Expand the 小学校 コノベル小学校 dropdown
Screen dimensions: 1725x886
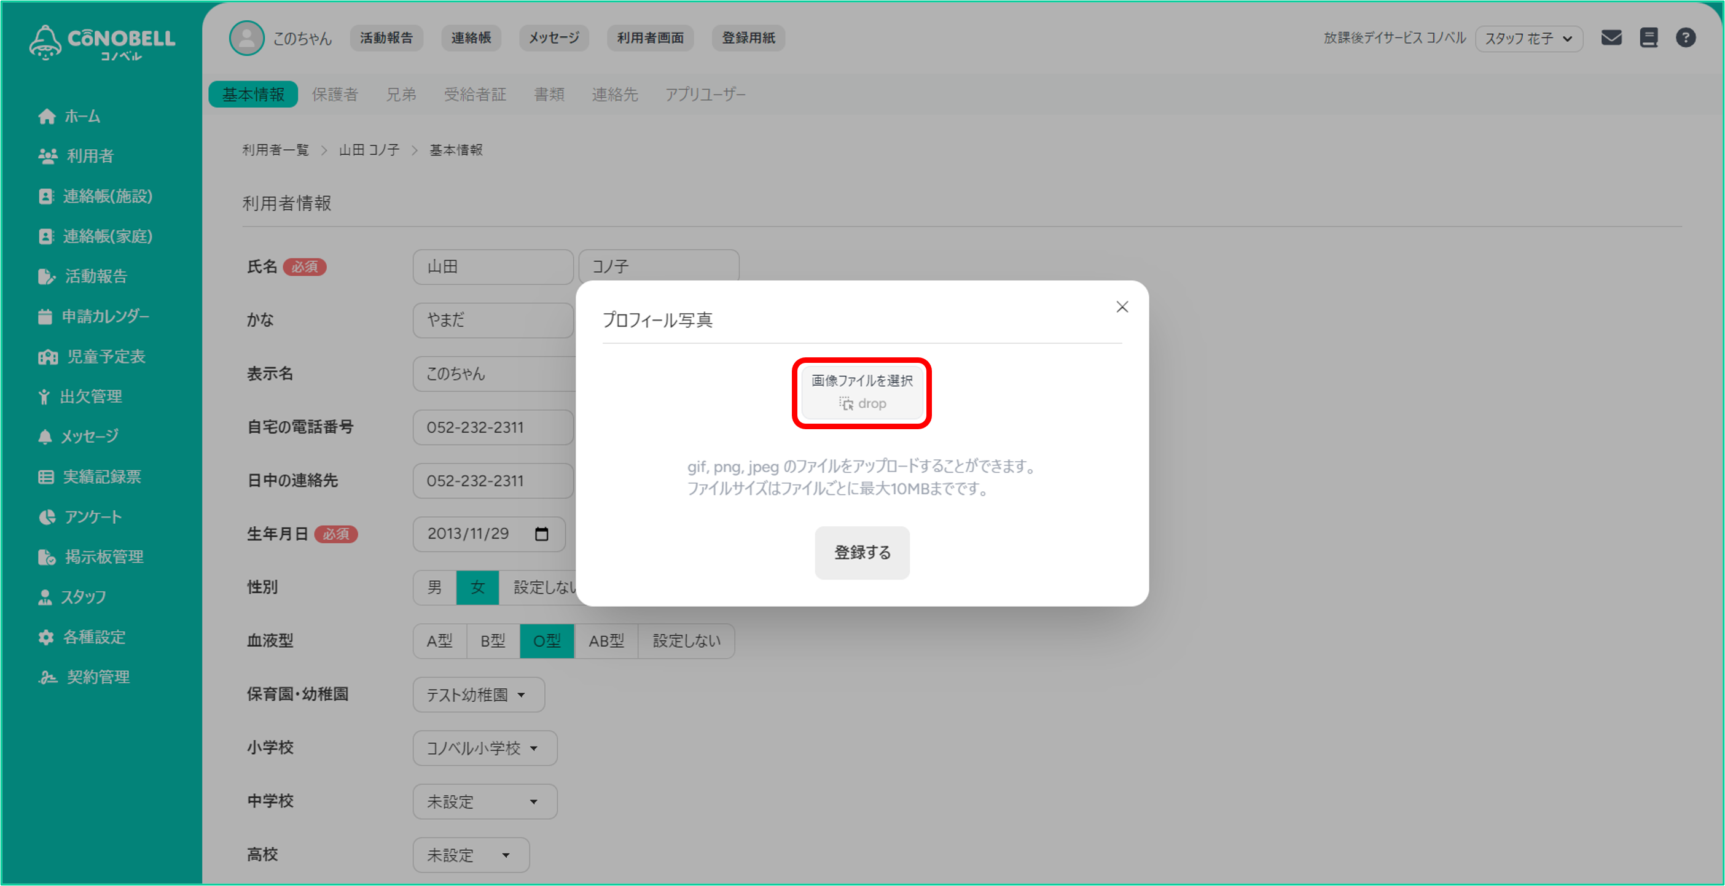(485, 748)
